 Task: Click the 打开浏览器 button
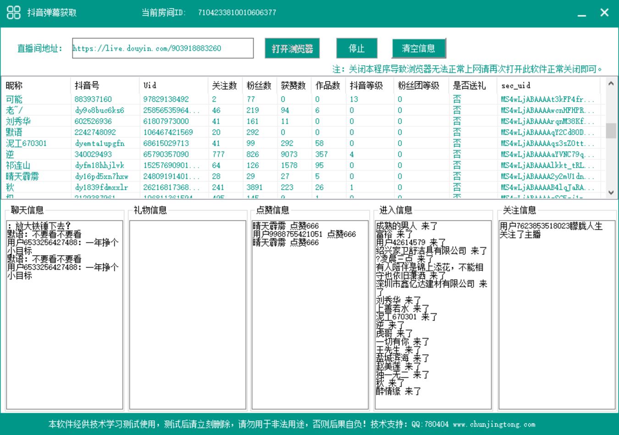pos(292,48)
